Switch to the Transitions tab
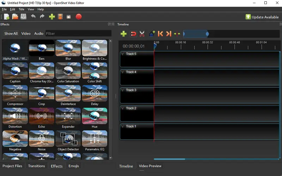 tap(37, 166)
